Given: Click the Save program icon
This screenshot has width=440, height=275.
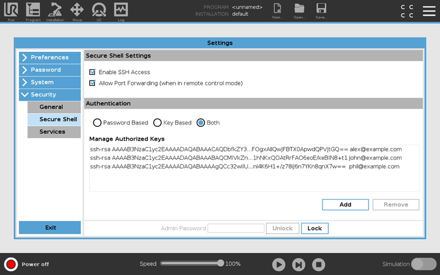Looking at the screenshot, I should coord(321,10).
